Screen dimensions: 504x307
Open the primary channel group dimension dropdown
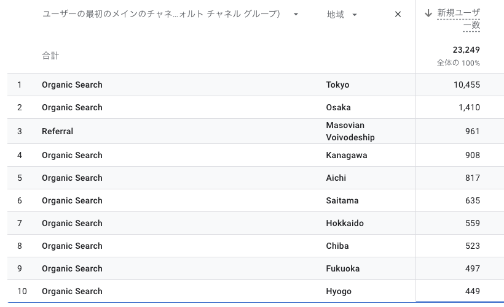point(296,15)
